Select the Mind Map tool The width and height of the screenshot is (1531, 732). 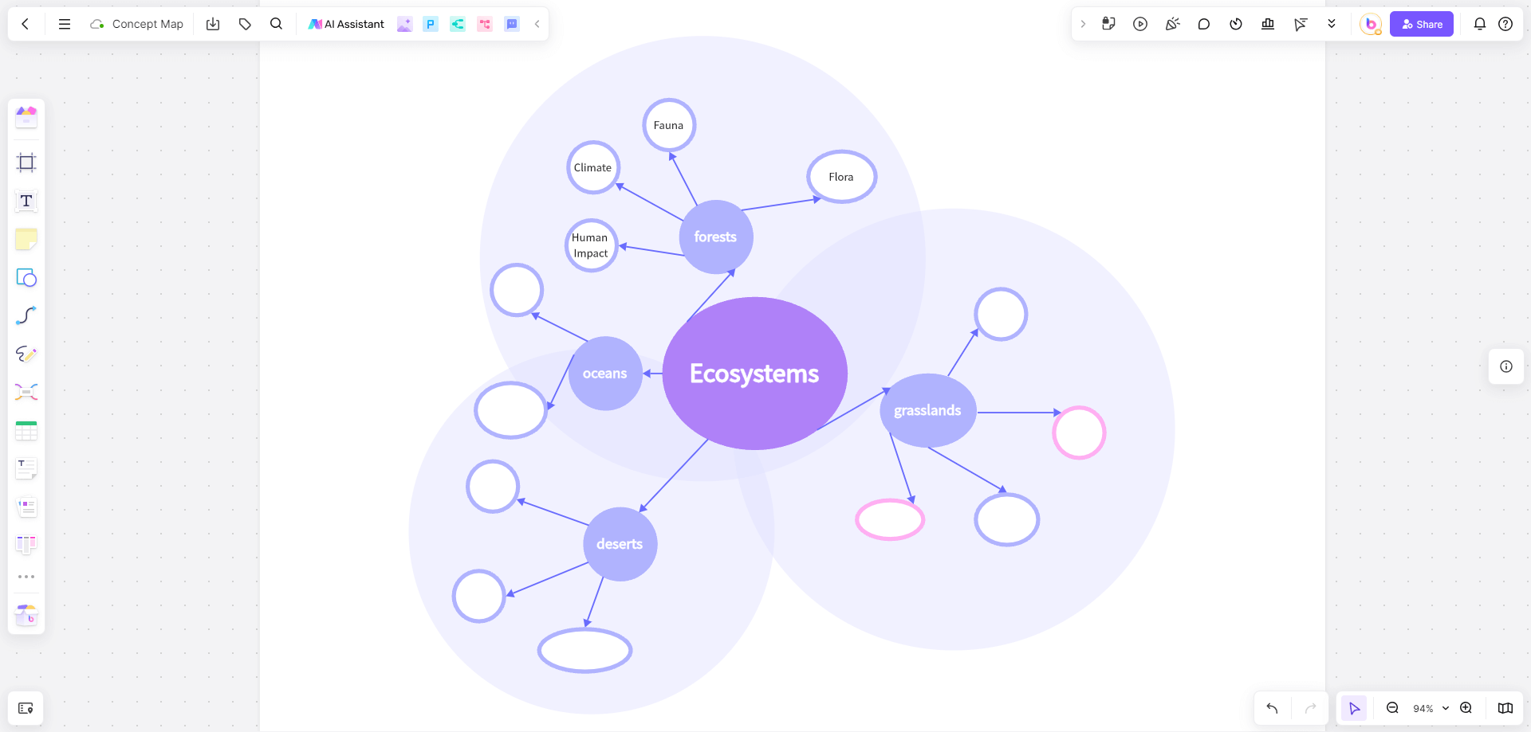[x=26, y=392]
